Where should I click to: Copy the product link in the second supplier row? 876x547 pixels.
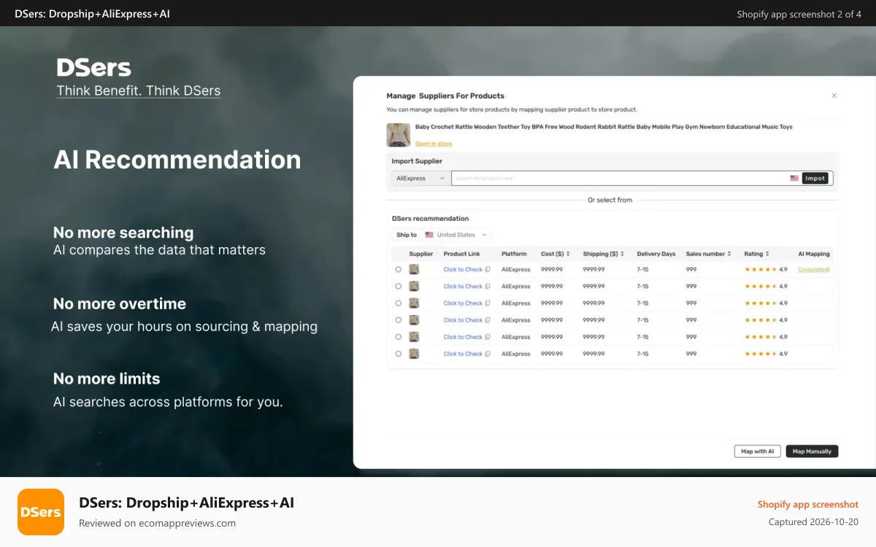pos(488,287)
